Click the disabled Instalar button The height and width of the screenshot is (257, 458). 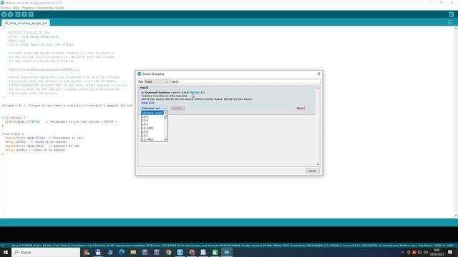pos(177,108)
